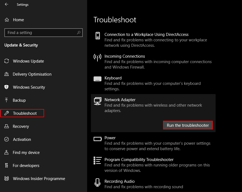
Task: Click the Windows Insider cat icon
Action: tap(7, 178)
